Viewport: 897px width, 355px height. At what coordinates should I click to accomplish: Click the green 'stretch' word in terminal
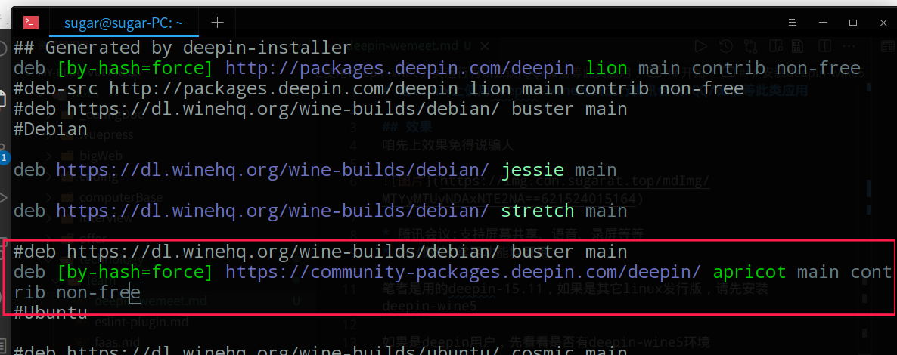(538, 211)
